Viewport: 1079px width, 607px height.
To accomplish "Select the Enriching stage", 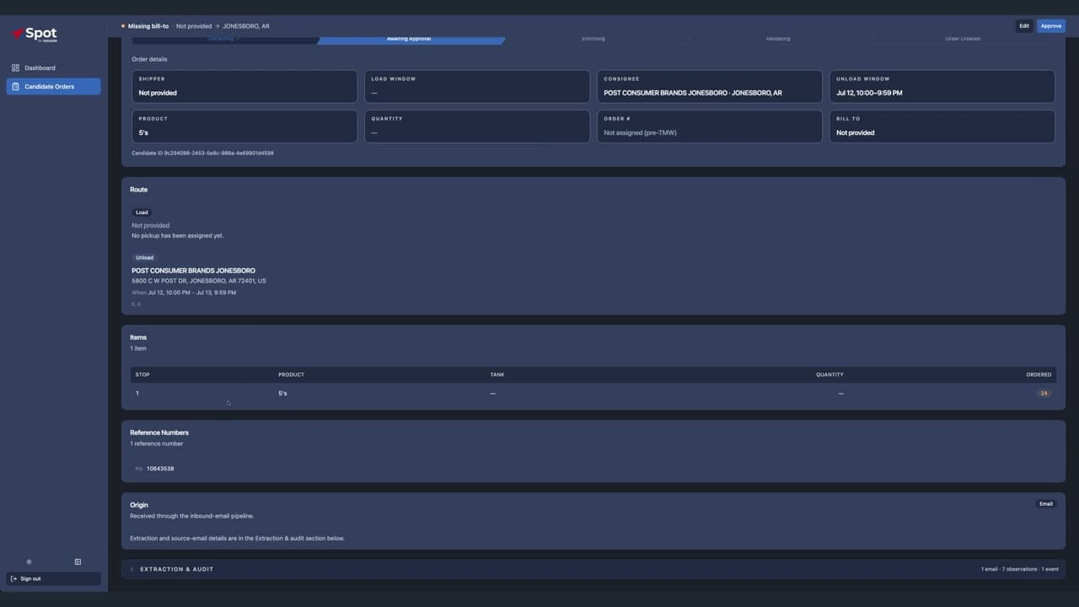I will tap(593, 39).
